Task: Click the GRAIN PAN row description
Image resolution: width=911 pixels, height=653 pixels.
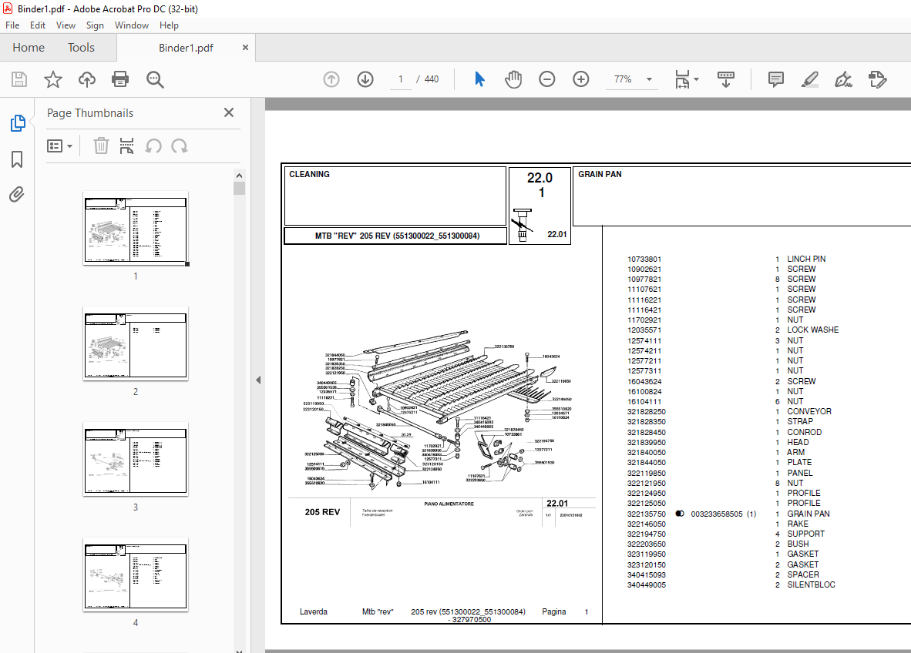Action: pyautogui.click(x=808, y=514)
